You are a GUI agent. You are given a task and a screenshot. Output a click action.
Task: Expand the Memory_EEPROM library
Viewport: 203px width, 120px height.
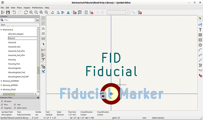tap(1, 81)
